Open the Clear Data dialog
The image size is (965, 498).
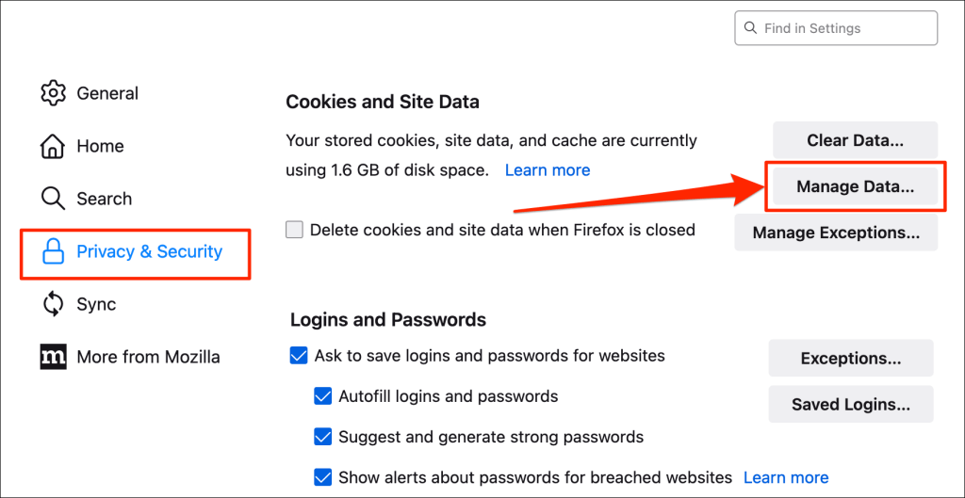point(855,140)
